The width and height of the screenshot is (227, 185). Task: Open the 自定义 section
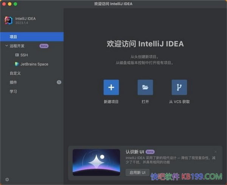click(15, 73)
